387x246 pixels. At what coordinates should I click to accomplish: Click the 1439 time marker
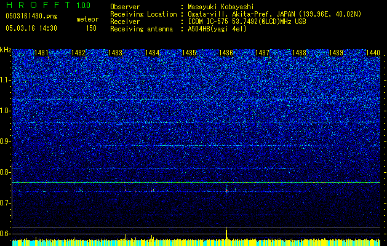point(336,53)
